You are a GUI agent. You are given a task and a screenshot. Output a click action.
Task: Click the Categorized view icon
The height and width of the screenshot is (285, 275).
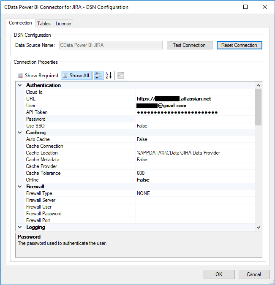pos(99,76)
